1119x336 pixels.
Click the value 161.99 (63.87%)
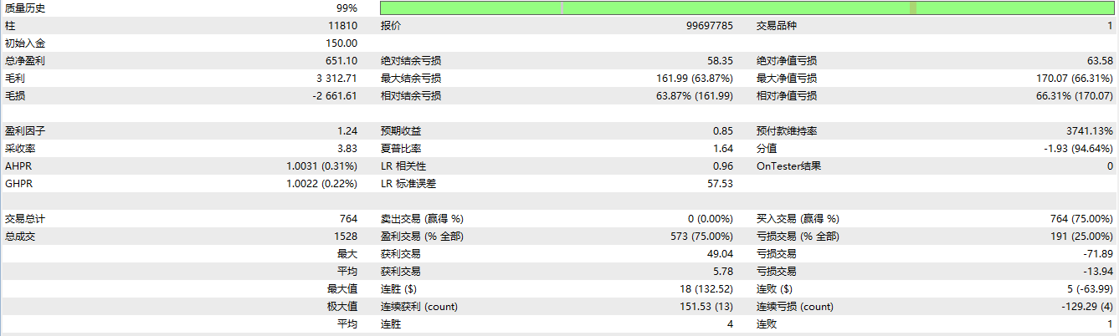[695, 79]
